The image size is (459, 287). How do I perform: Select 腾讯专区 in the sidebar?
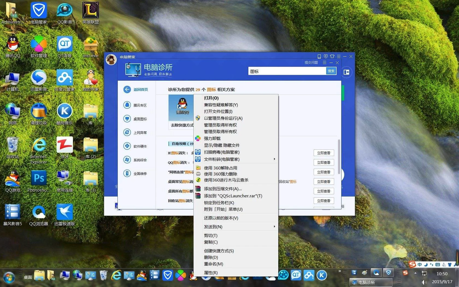(x=136, y=105)
